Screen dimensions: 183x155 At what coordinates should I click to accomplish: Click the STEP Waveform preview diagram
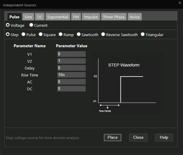click(127, 84)
